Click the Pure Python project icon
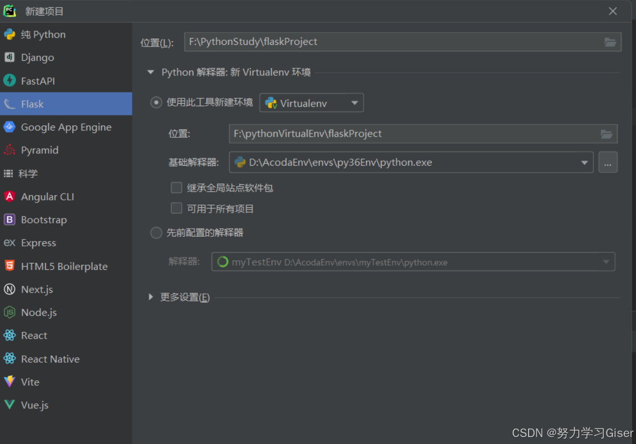Viewport: 636px width, 444px height. click(10, 35)
